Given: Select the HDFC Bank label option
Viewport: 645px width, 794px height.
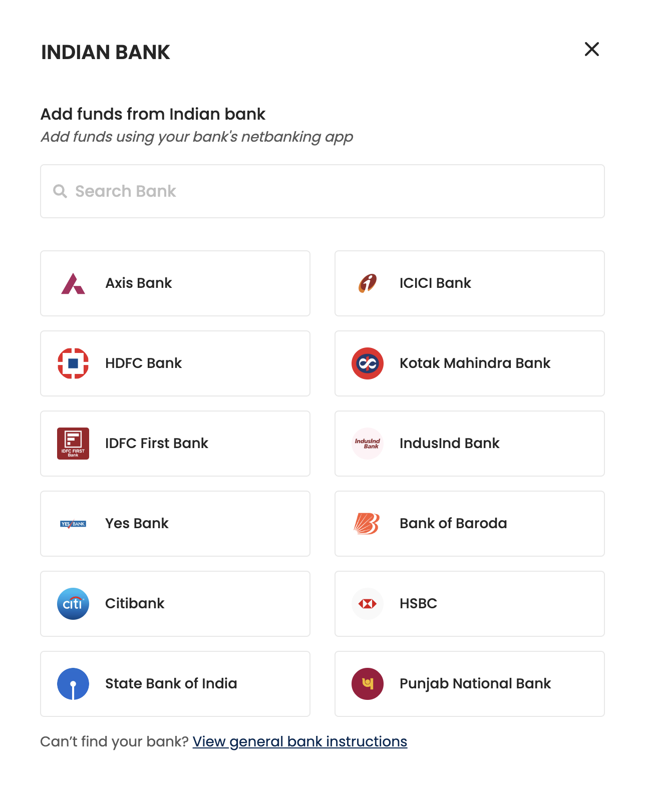Looking at the screenshot, I should (143, 363).
